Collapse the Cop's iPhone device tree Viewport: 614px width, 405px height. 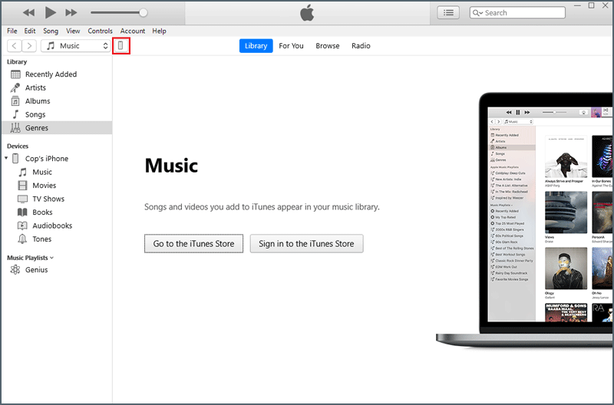[x=6, y=158]
